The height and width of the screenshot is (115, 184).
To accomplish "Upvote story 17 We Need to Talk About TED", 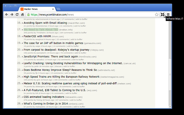I will (22, 30).
